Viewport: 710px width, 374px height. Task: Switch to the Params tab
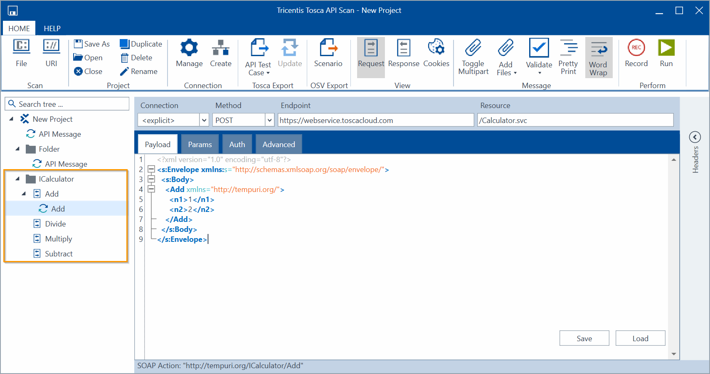tap(200, 145)
